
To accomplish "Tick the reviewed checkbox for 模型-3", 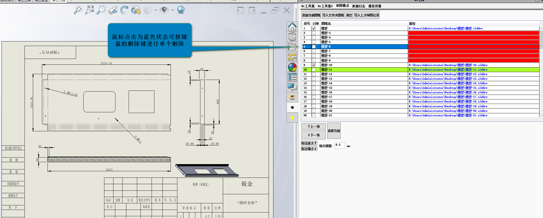I will click(314, 33).
